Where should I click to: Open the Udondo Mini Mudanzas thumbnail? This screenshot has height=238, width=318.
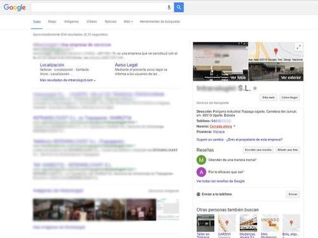(270, 223)
